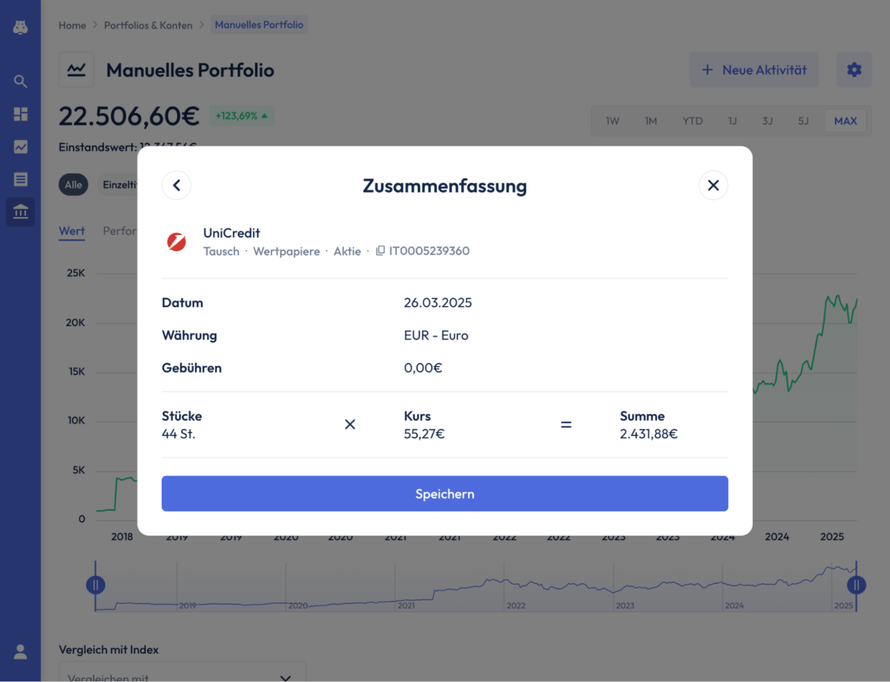This screenshot has width=890, height=682.
Task: Go to the Portfolios & Konten breadcrumb
Action: 148,25
